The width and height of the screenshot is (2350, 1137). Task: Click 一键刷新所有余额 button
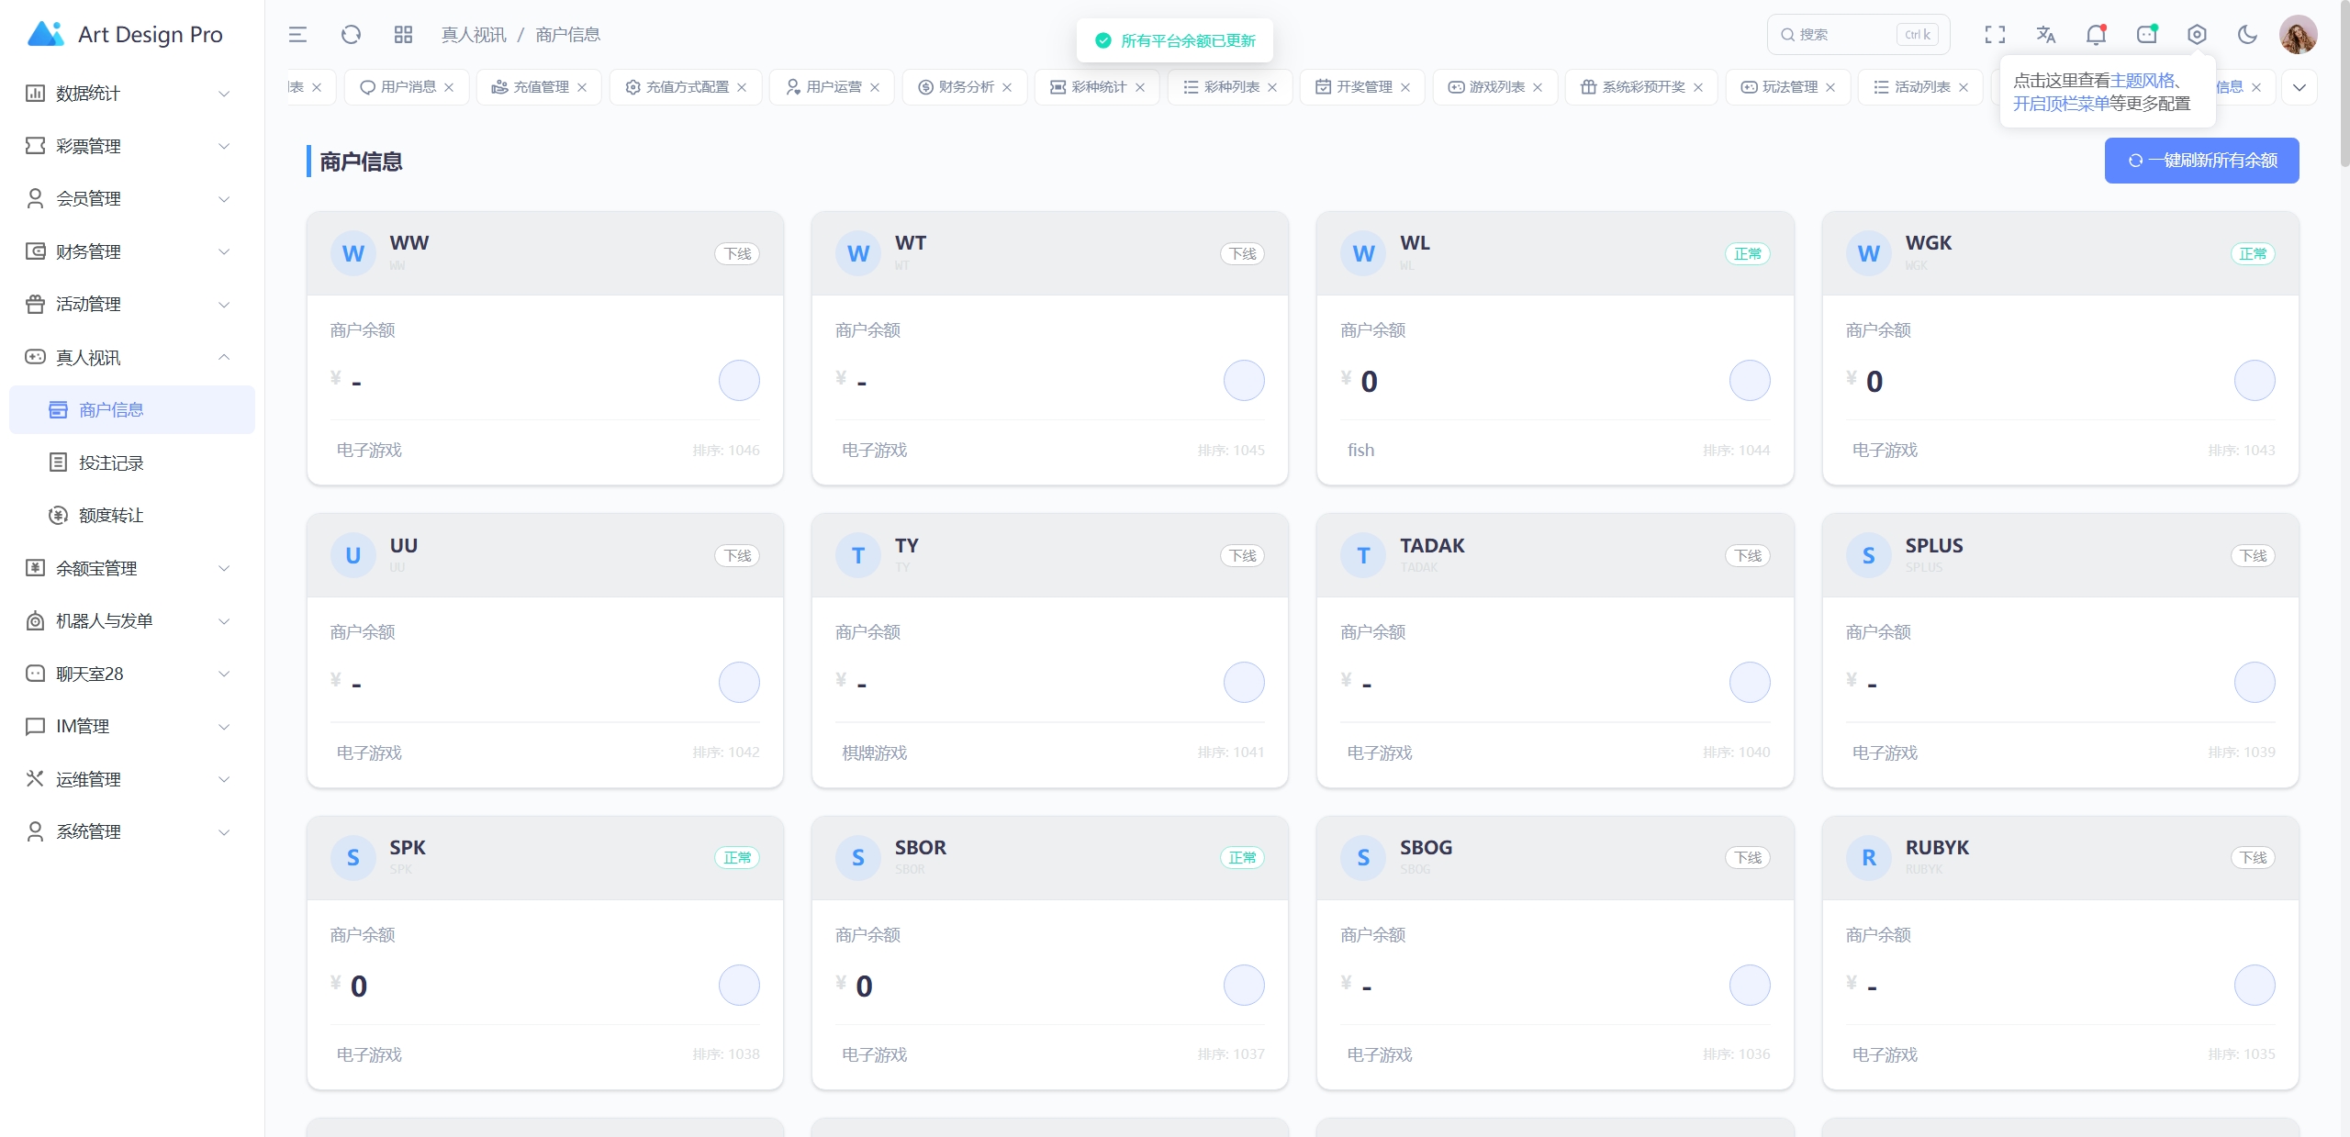point(2201,161)
